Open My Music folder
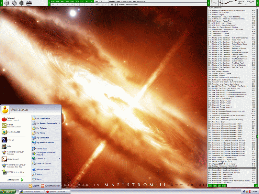 tap(46, 133)
